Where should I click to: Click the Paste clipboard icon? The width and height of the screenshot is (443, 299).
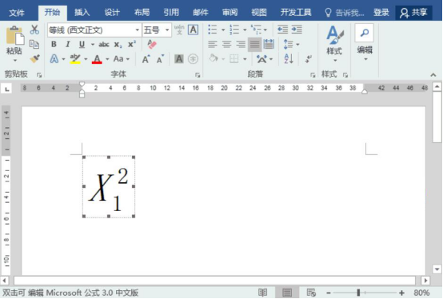(x=14, y=35)
